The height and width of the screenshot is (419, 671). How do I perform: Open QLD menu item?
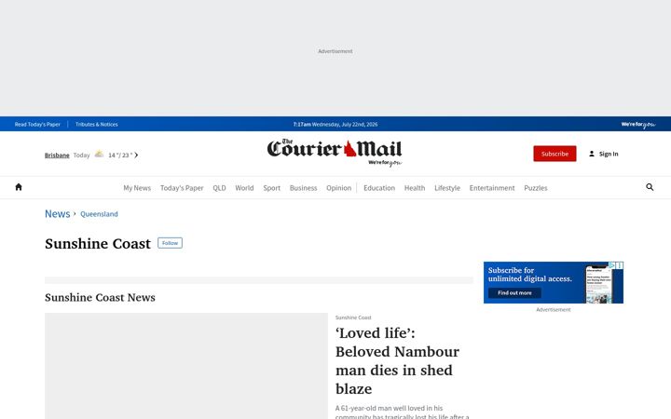[219, 188]
